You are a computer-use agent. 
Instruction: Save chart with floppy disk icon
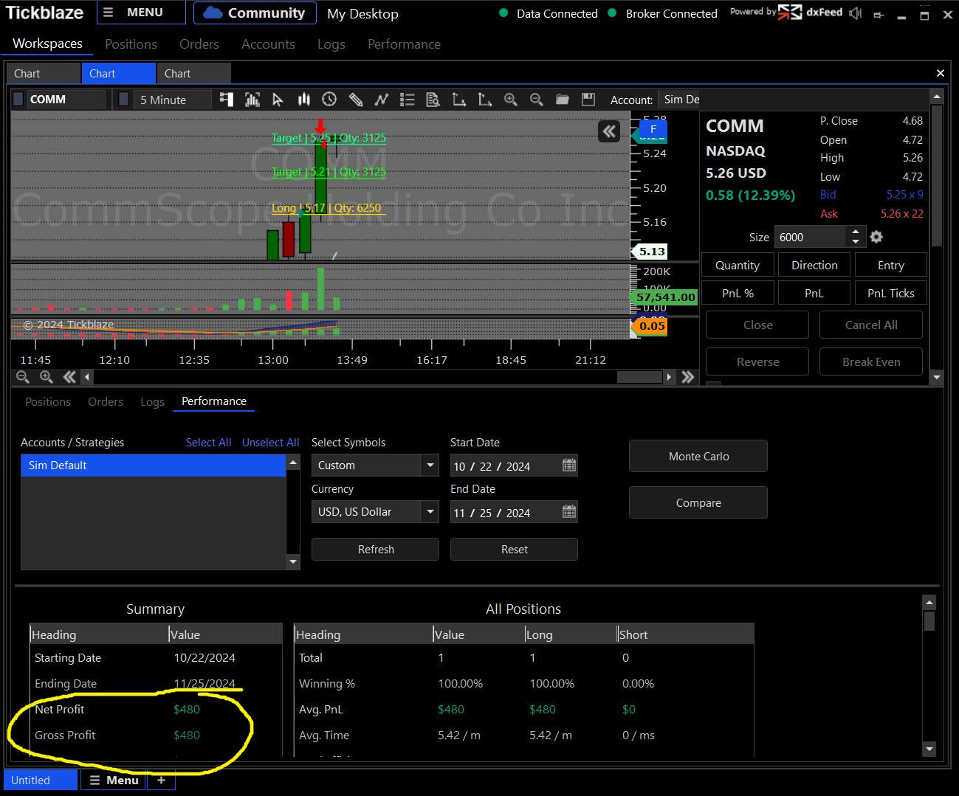588,100
